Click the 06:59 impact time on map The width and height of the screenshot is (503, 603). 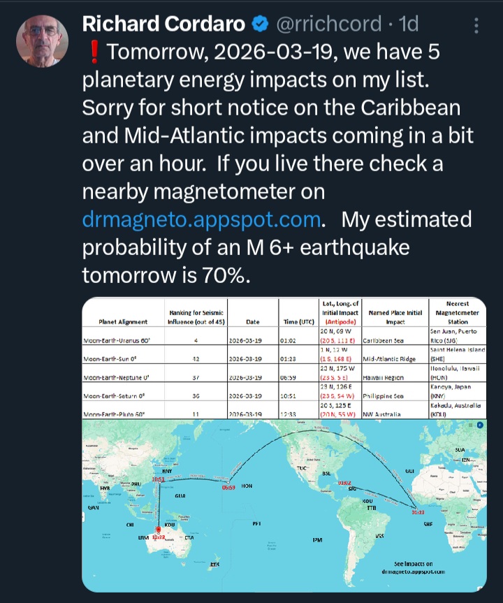pos(228,487)
